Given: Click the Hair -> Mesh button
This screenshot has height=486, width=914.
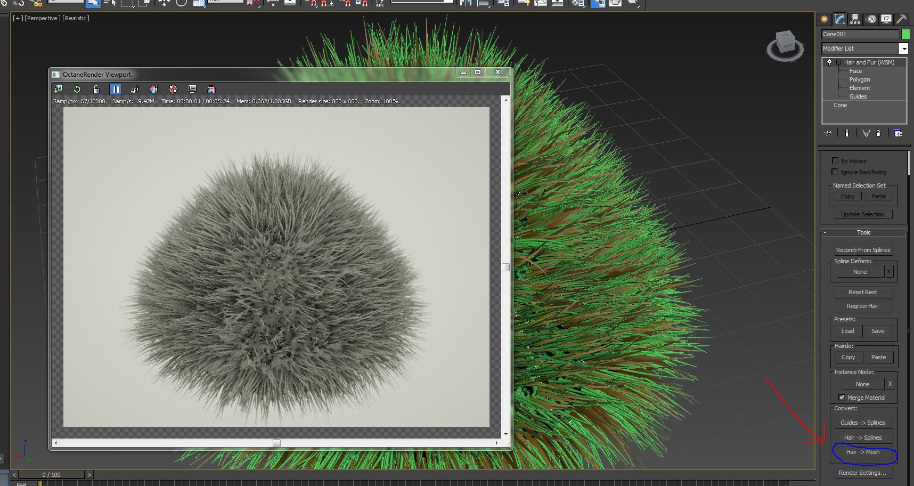Looking at the screenshot, I should pyautogui.click(x=863, y=452).
